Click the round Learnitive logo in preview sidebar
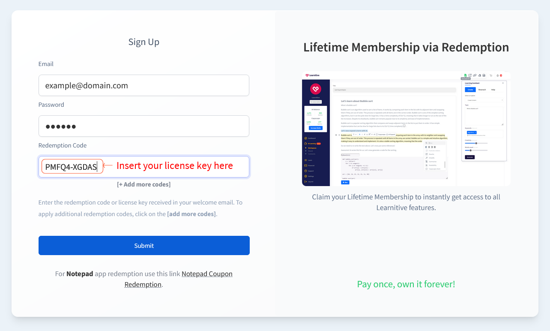Screen dimensions: 550x331 (x=316, y=89)
